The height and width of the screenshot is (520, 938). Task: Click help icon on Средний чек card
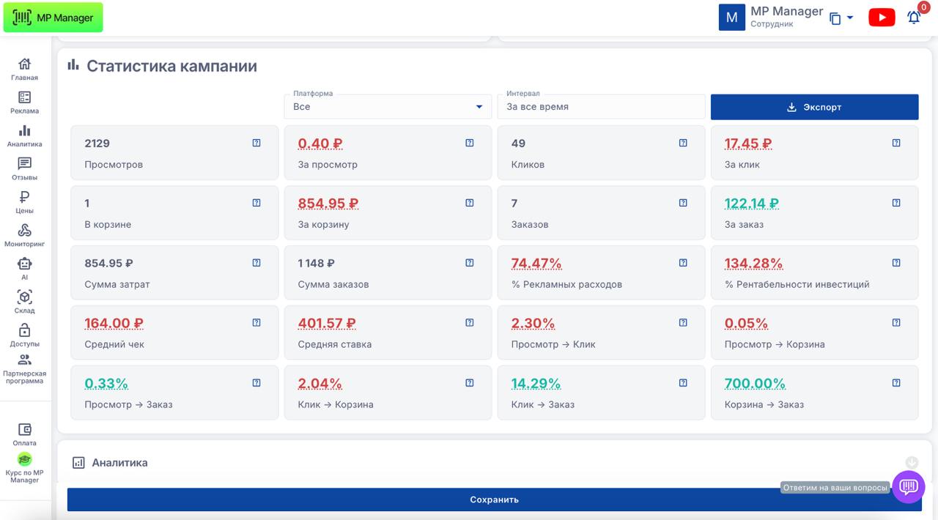click(x=256, y=323)
